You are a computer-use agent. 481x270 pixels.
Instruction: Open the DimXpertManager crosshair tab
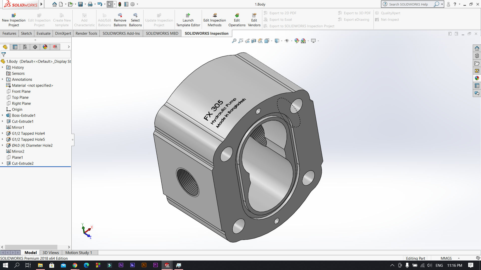click(35, 47)
